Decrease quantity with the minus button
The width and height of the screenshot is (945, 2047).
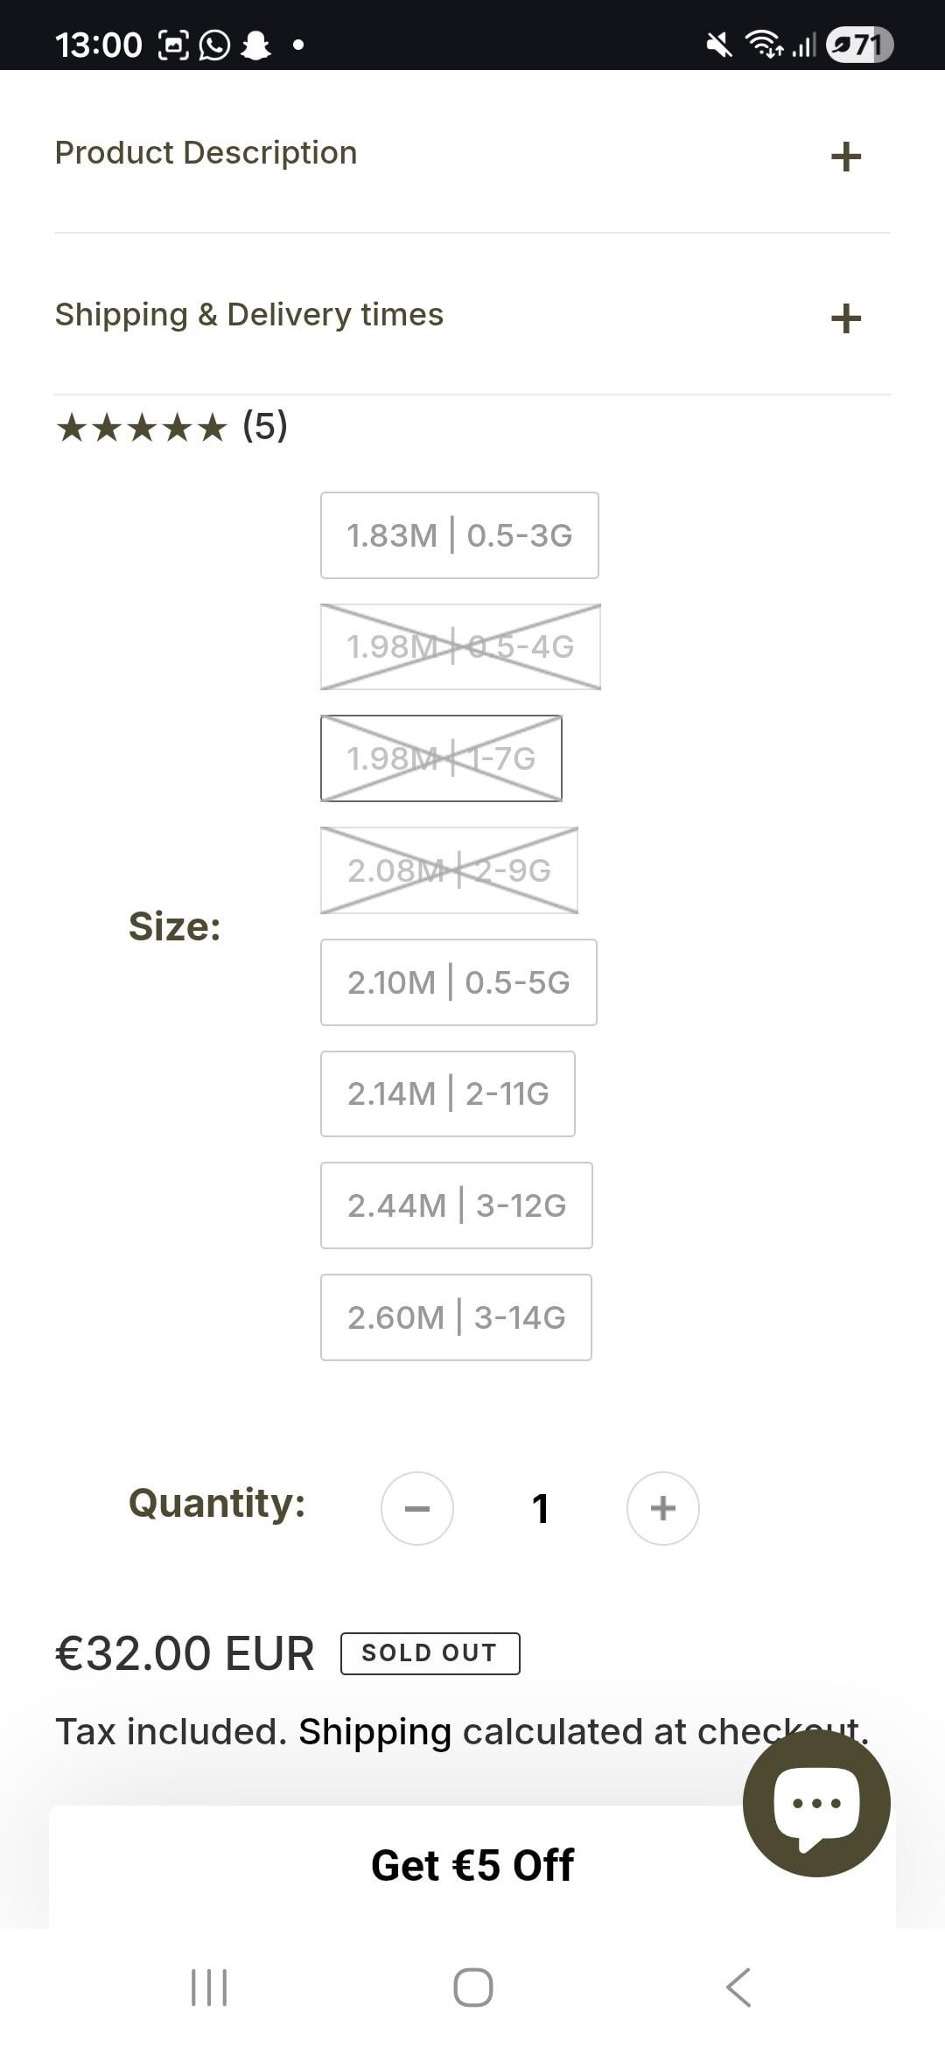(417, 1508)
